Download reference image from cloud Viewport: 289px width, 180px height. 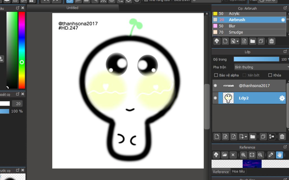(x=216, y=155)
